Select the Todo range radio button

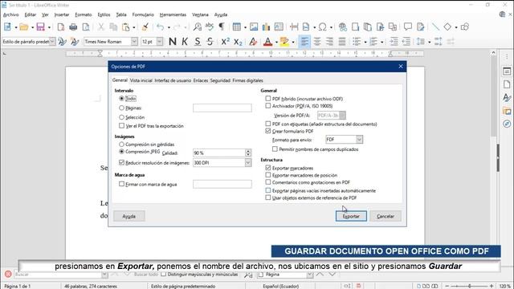(121, 98)
